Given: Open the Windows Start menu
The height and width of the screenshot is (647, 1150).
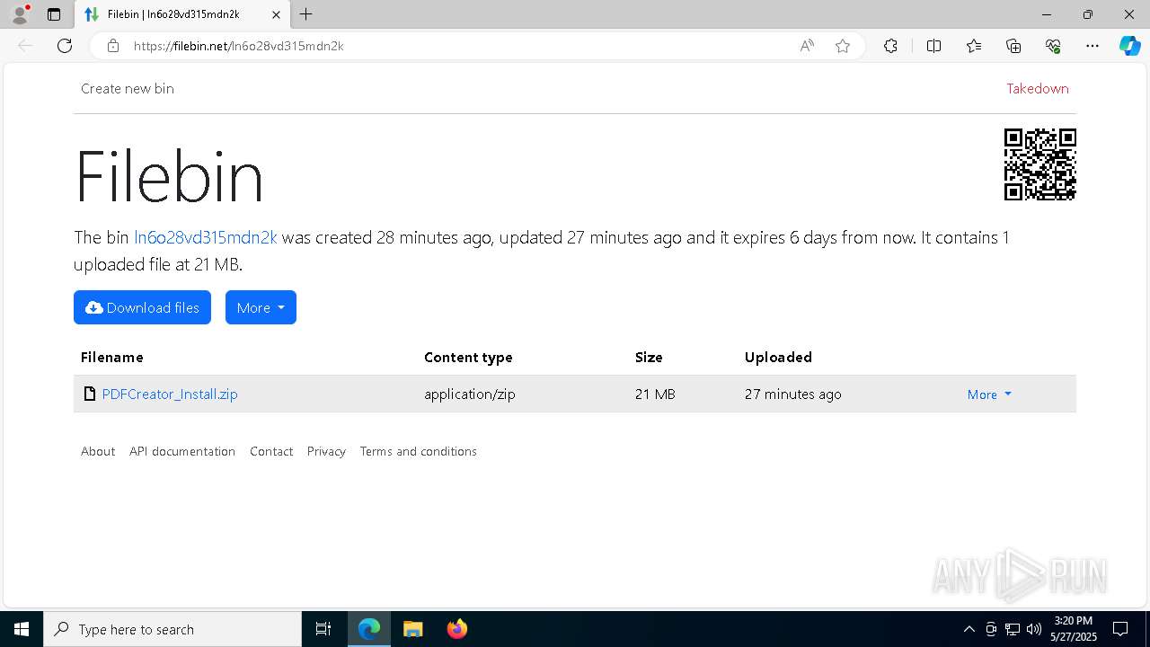Looking at the screenshot, I should 22,629.
